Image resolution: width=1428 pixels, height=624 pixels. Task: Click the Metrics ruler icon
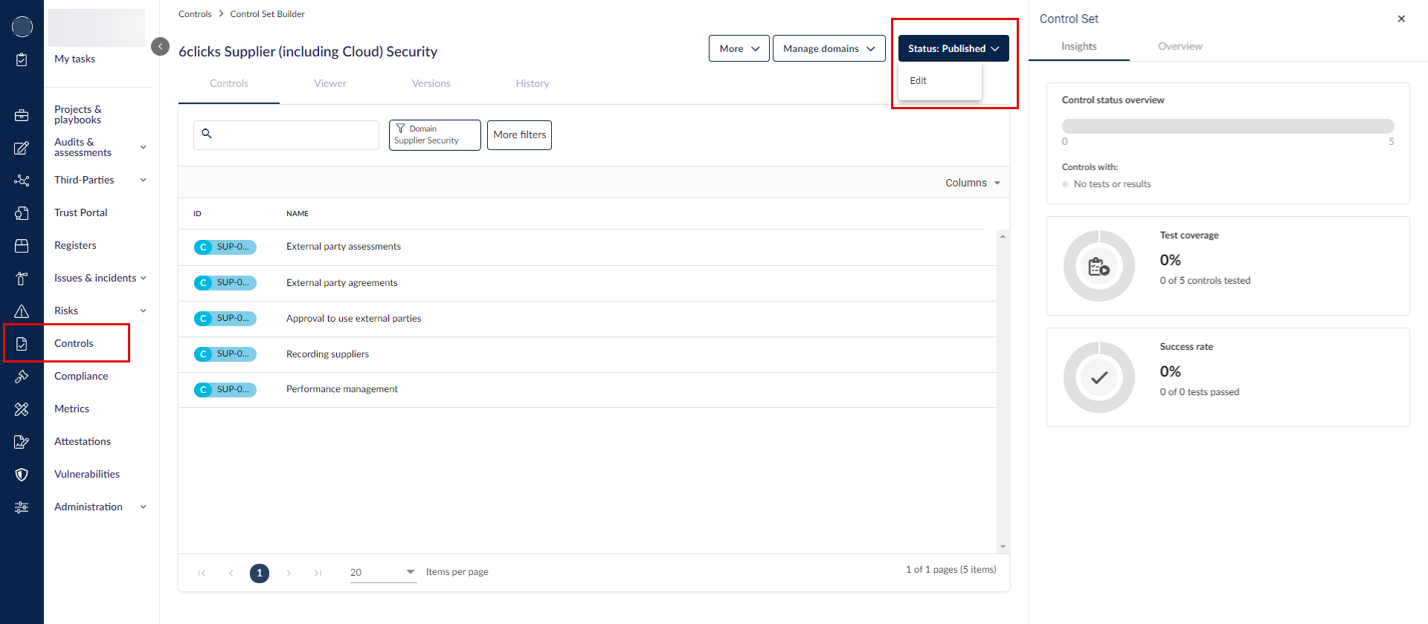point(22,409)
